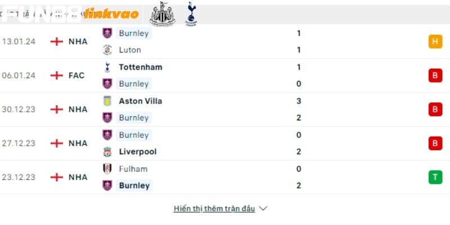Expand more matches with the chevron arrow
This screenshot has width=450, height=225.
tap(263, 208)
